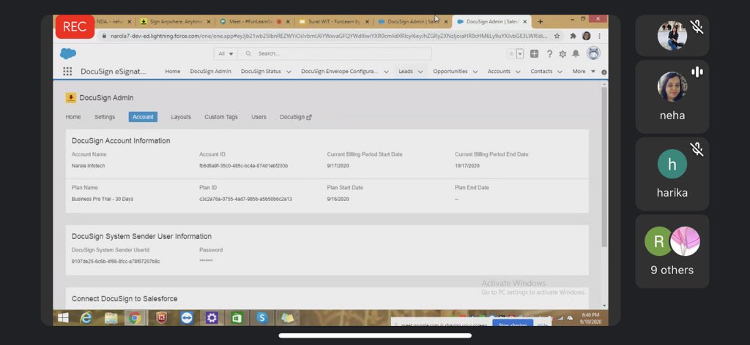Open Sticky Notes from the taskbar
The image size is (750, 345).
click(287, 318)
